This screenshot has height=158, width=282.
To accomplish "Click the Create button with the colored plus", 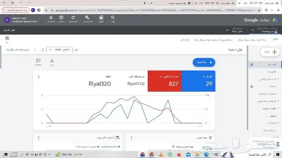I will 270,52.
